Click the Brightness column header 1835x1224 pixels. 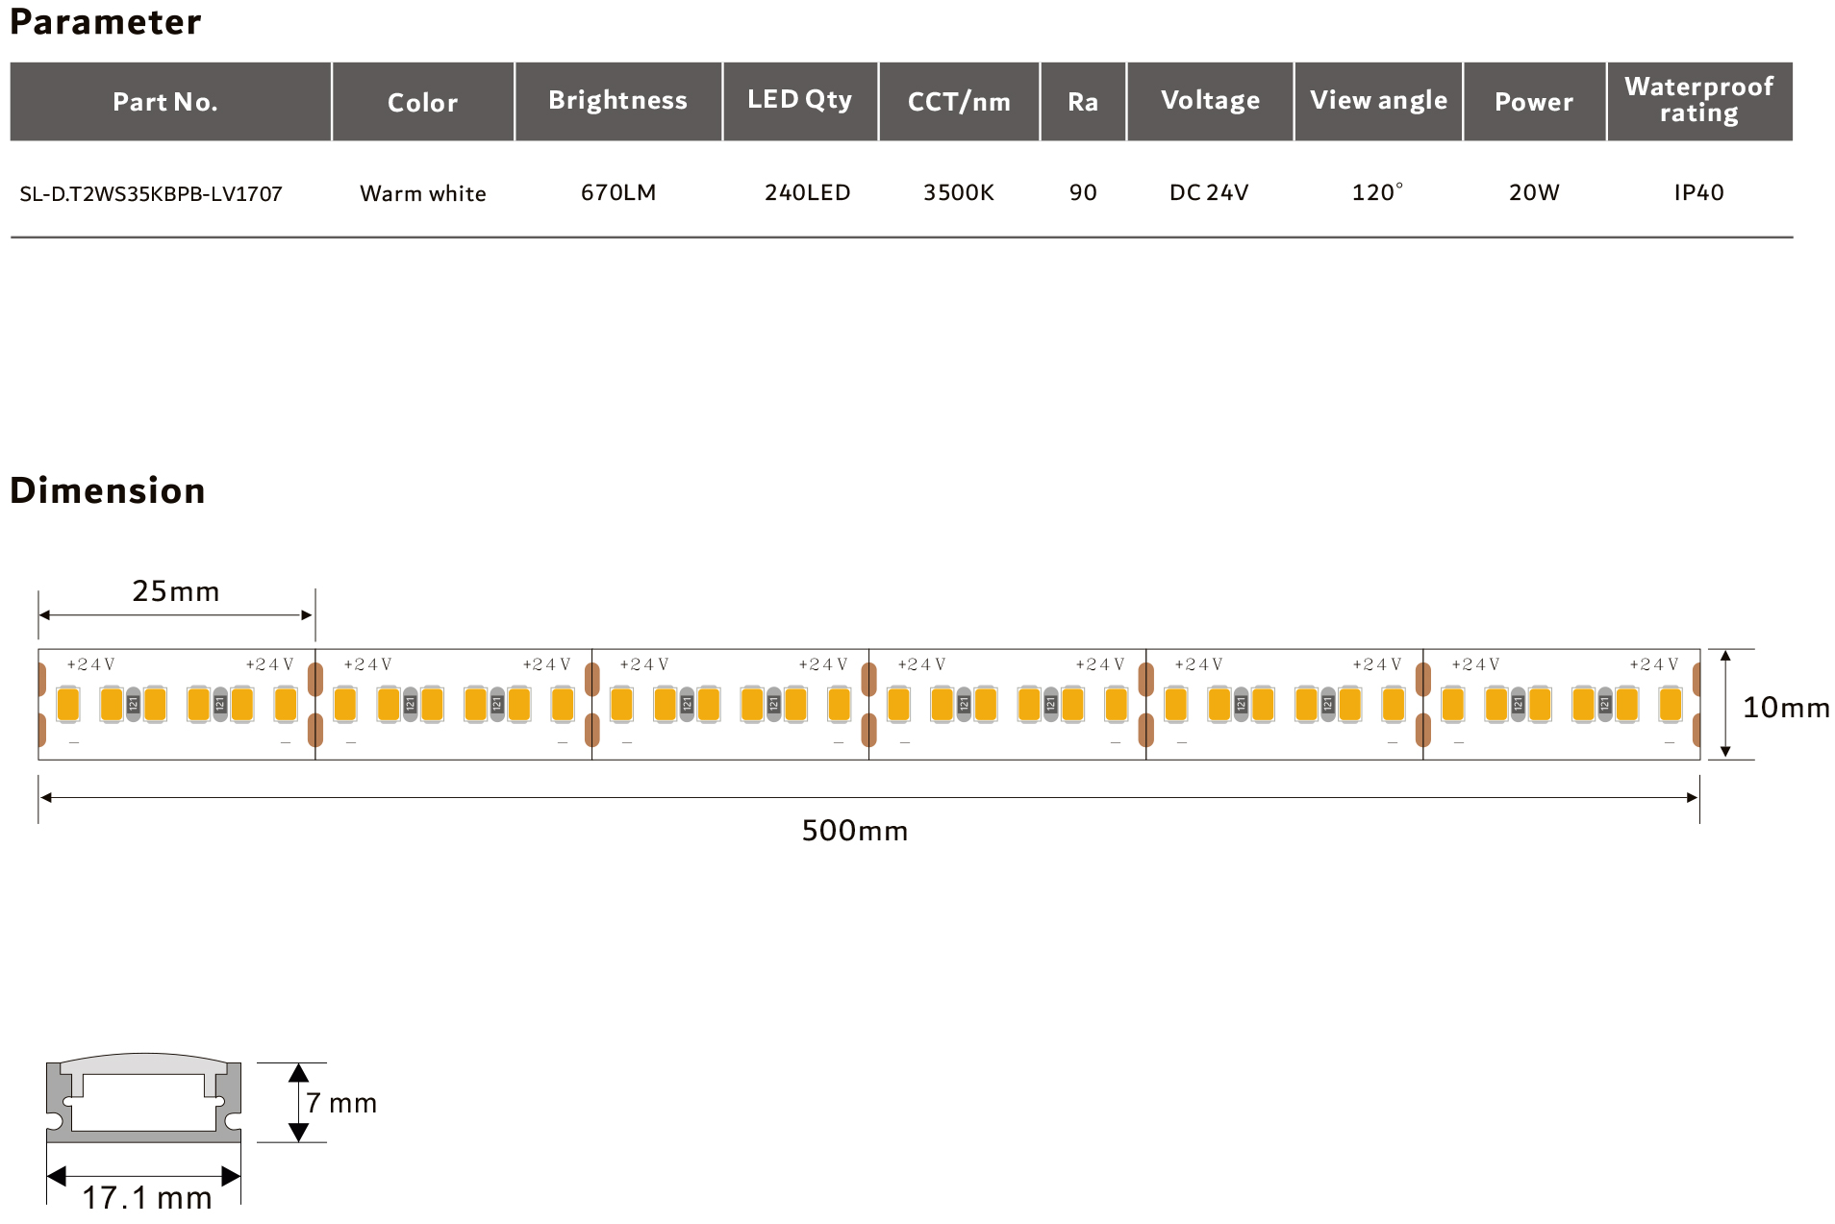coord(617,101)
